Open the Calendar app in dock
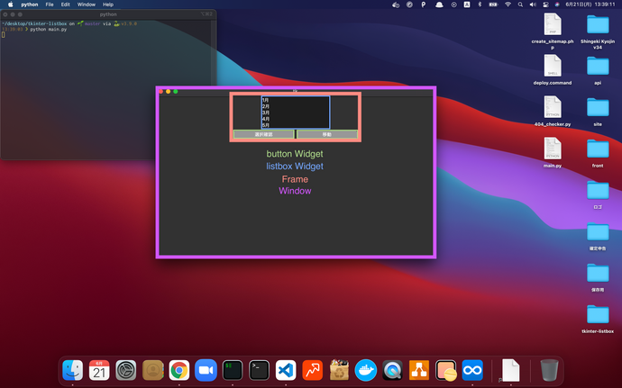Image resolution: width=622 pixels, height=388 pixels. [99, 369]
